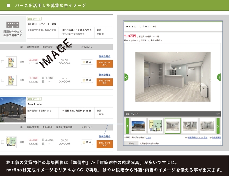Click 詳細を見る in the first listing's ○階 row
This screenshot has width=229, height=176.
(104, 56)
